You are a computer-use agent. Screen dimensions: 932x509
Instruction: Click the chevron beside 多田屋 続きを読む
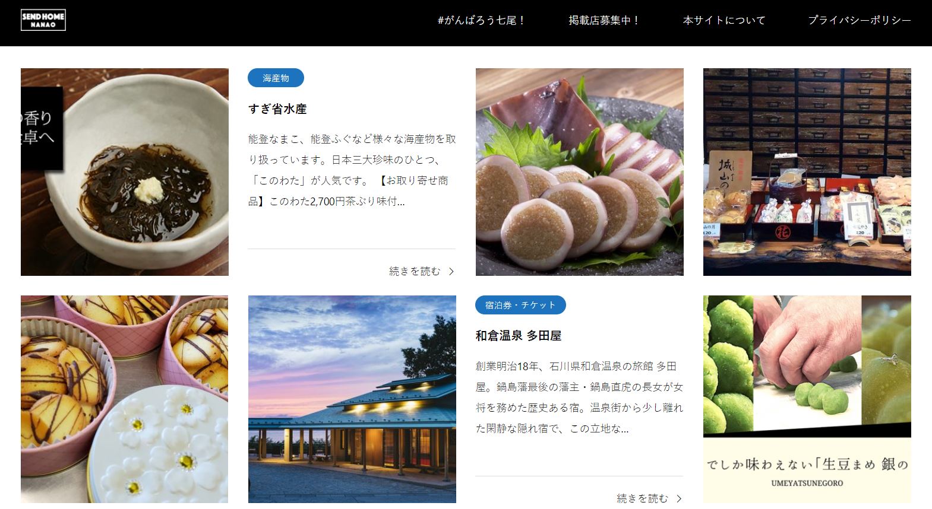pyautogui.click(x=679, y=498)
